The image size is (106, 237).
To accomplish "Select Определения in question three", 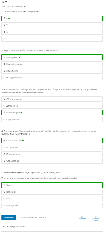I will click(x=52, y=120).
